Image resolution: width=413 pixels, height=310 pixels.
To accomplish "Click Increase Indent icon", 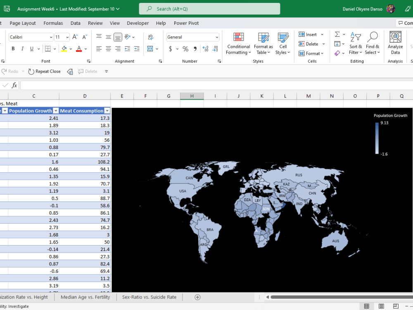I will [137, 49].
